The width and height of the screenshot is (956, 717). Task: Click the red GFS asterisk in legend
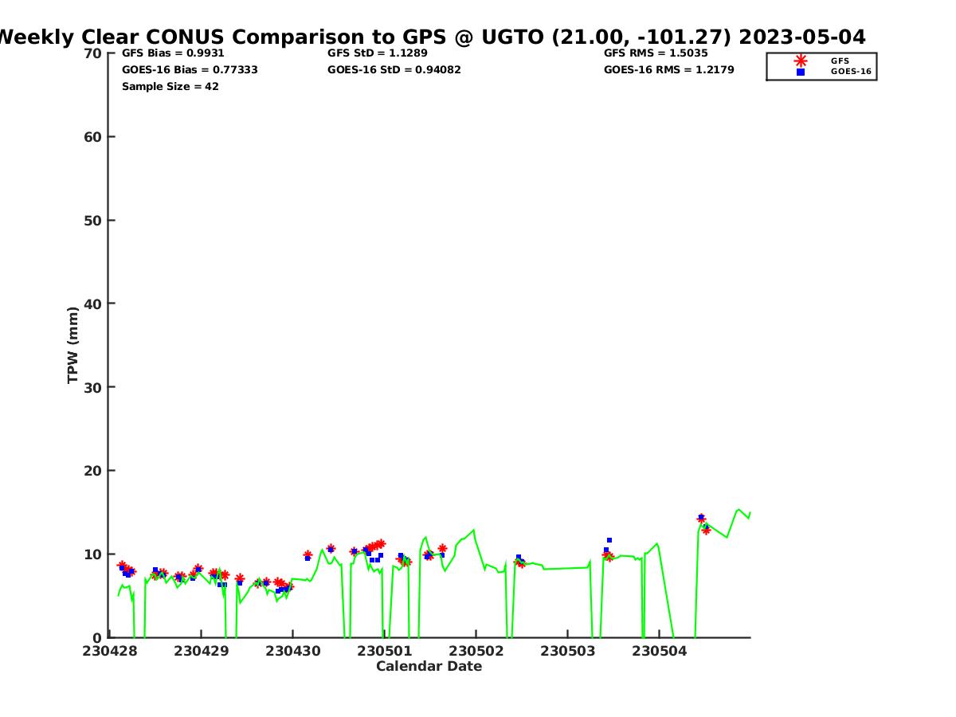pos(801,61)
